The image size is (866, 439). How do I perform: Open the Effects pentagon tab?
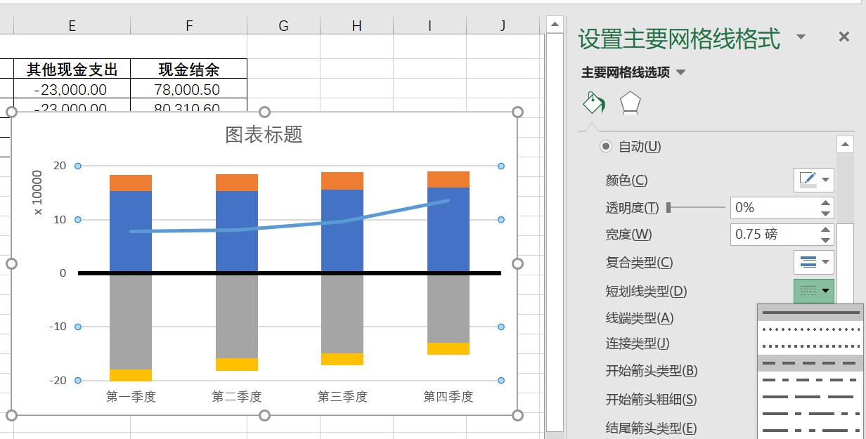(x=630, y=104)
